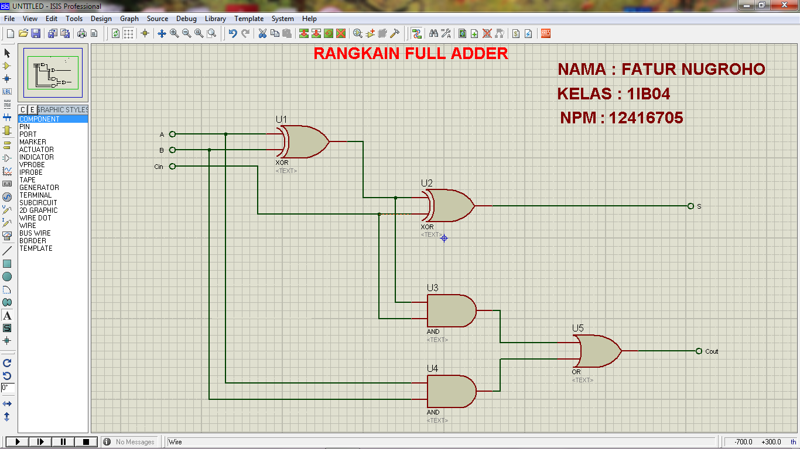Open the Library menu
The width and height of the screenshot is (800, 449).
click(x=216, y=19)
